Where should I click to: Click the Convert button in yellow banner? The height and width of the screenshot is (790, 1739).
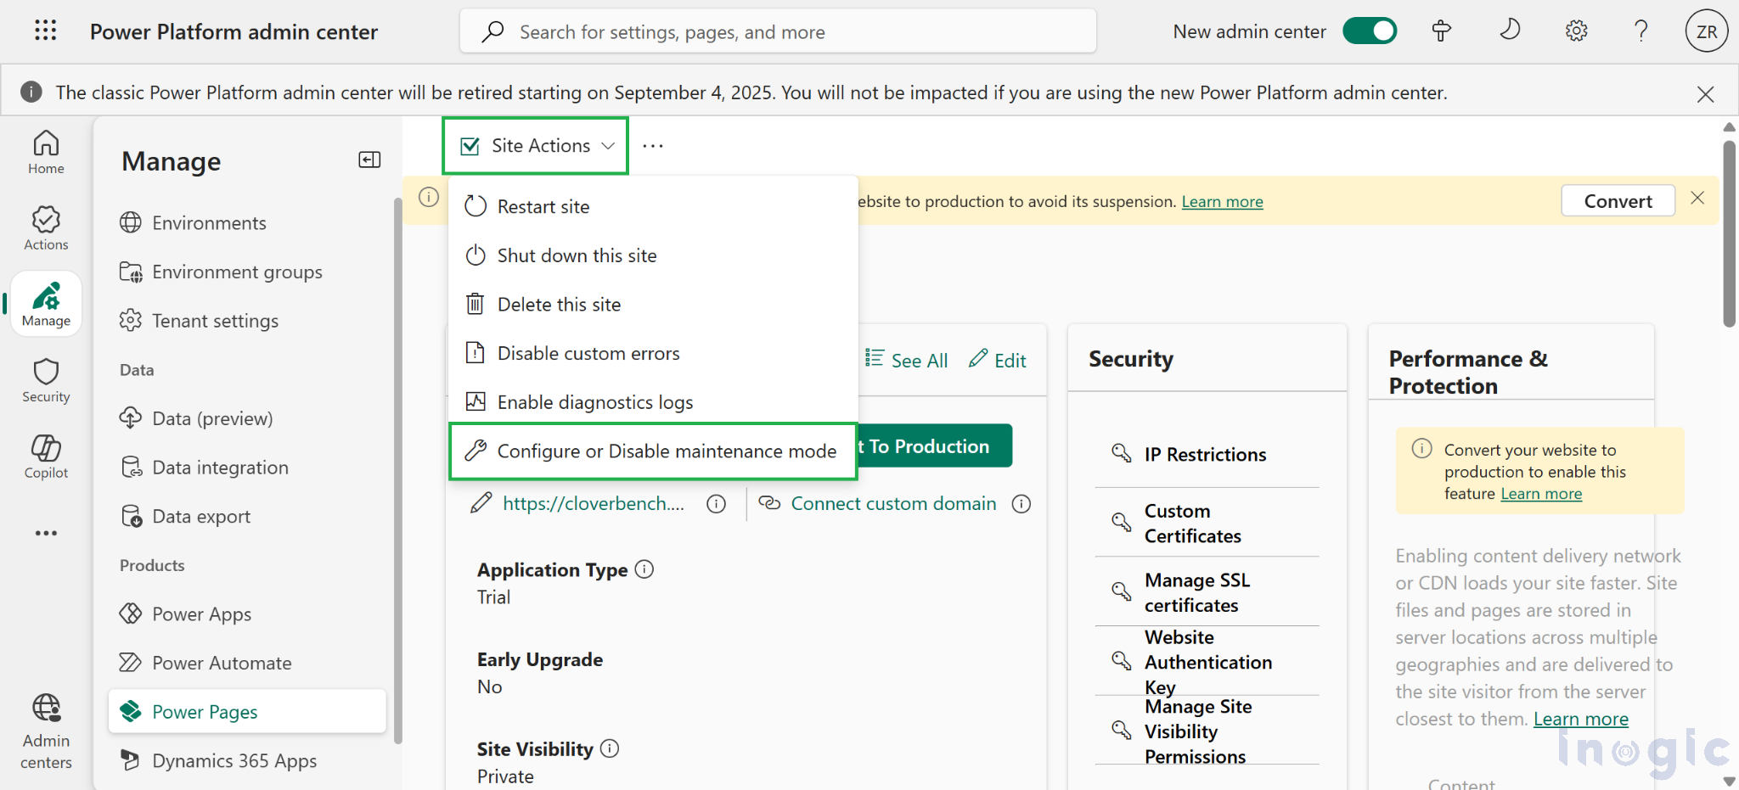coord(1618,201)
